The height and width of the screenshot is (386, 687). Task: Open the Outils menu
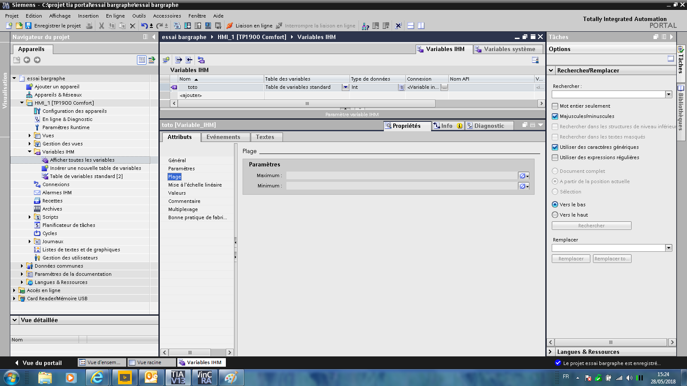point(139,16)
